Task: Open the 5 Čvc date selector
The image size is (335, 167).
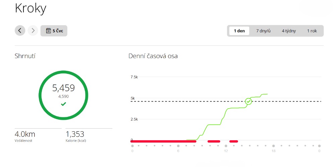Action: [x=54, y=31]
